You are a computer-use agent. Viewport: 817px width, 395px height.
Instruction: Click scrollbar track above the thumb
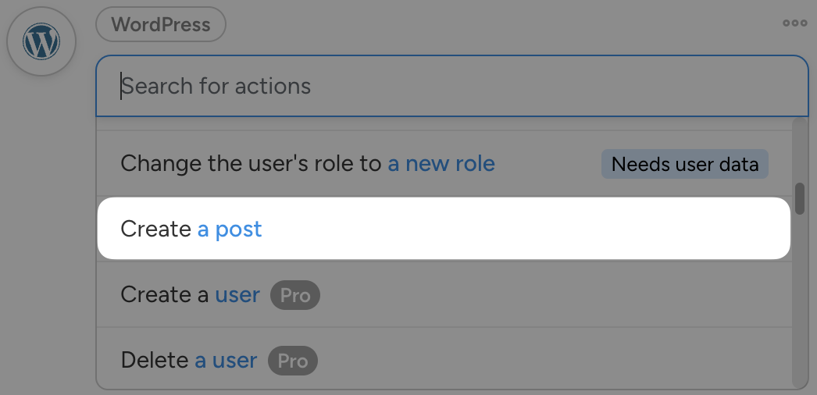tap(799, 148)
